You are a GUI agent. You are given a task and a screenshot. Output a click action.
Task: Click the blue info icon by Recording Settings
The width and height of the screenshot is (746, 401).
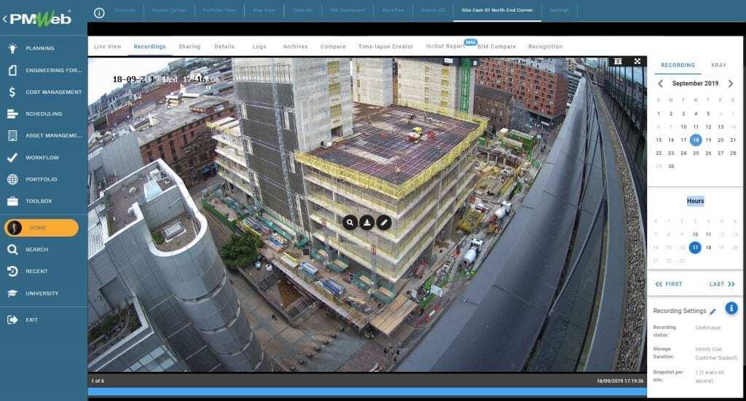[731, 309]
